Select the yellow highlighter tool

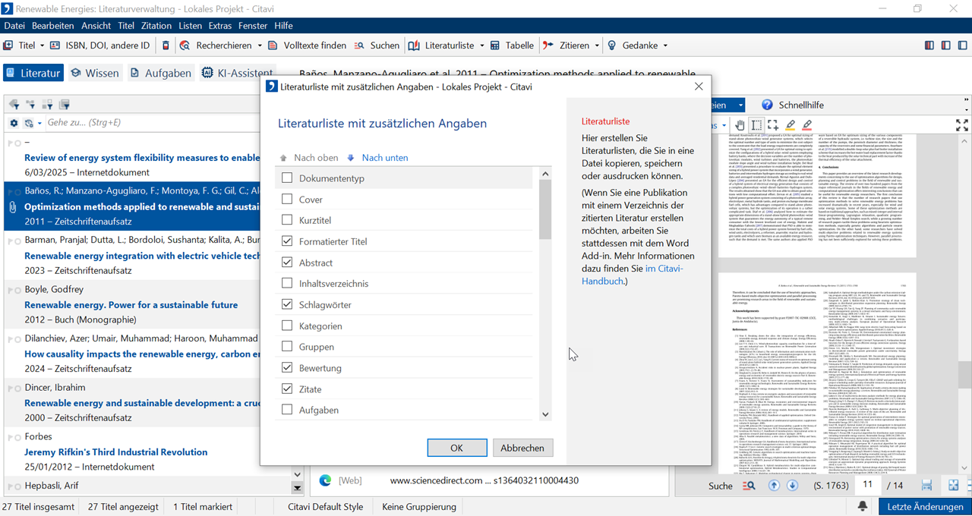[x=790, y=125]
